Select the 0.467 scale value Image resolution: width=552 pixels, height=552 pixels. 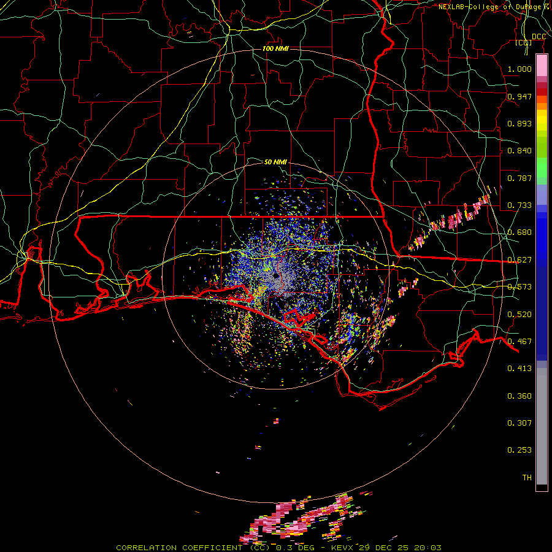coord(519,342)
